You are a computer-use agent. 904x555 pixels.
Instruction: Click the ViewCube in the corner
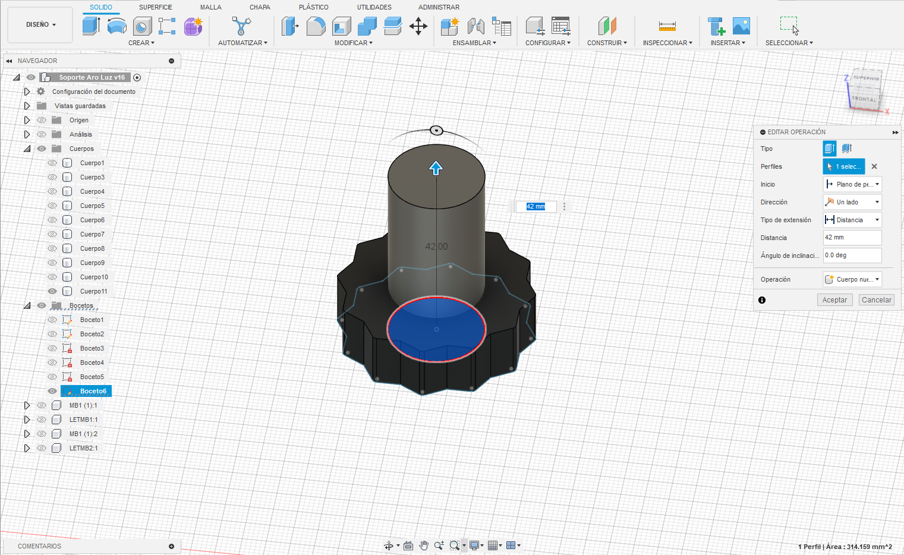[x=865, y=90]
